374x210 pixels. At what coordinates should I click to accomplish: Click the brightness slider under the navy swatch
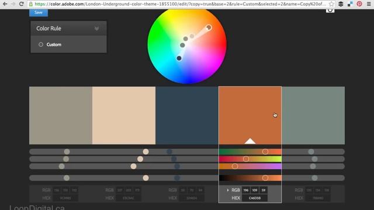click(187, 178)
